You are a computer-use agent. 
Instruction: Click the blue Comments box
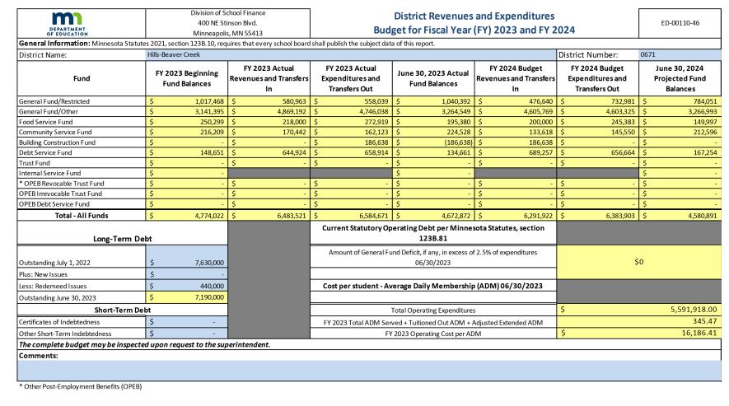click(x=369, y=371)
